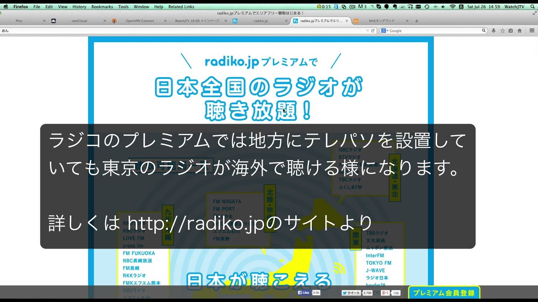
Task: Click the プレミアム会員登録 button
Action: 444,293
